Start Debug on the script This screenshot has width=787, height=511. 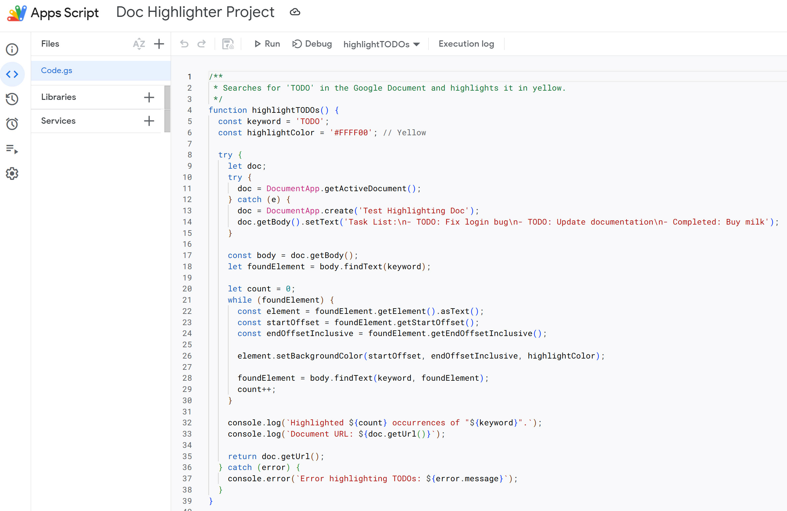[312, 44]
